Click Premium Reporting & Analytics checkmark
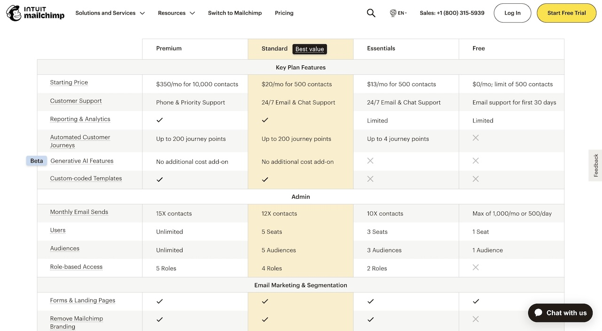602x331 pixels. [x=160, y=120]
